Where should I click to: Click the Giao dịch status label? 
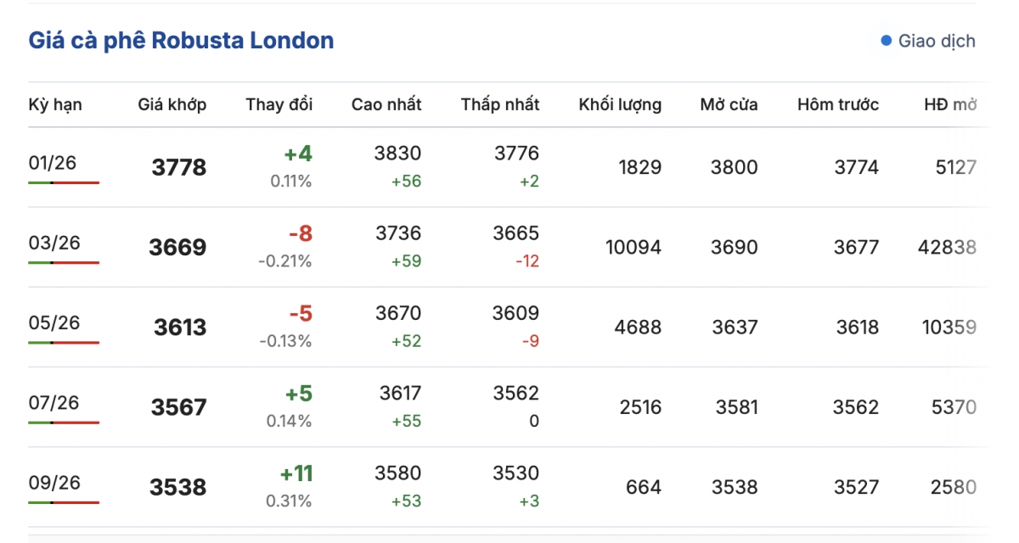[937, 41]
